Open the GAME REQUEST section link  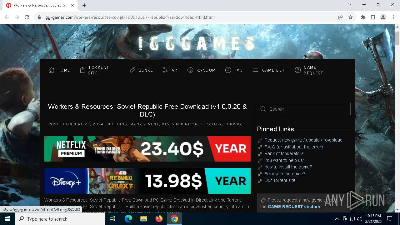[294, 207]
